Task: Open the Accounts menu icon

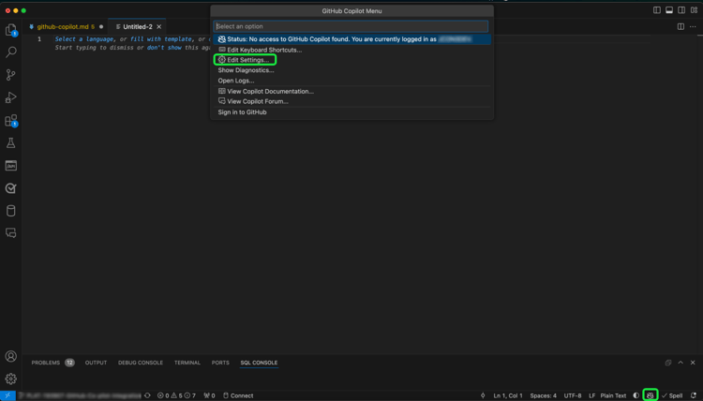Action: pos(10,356)
